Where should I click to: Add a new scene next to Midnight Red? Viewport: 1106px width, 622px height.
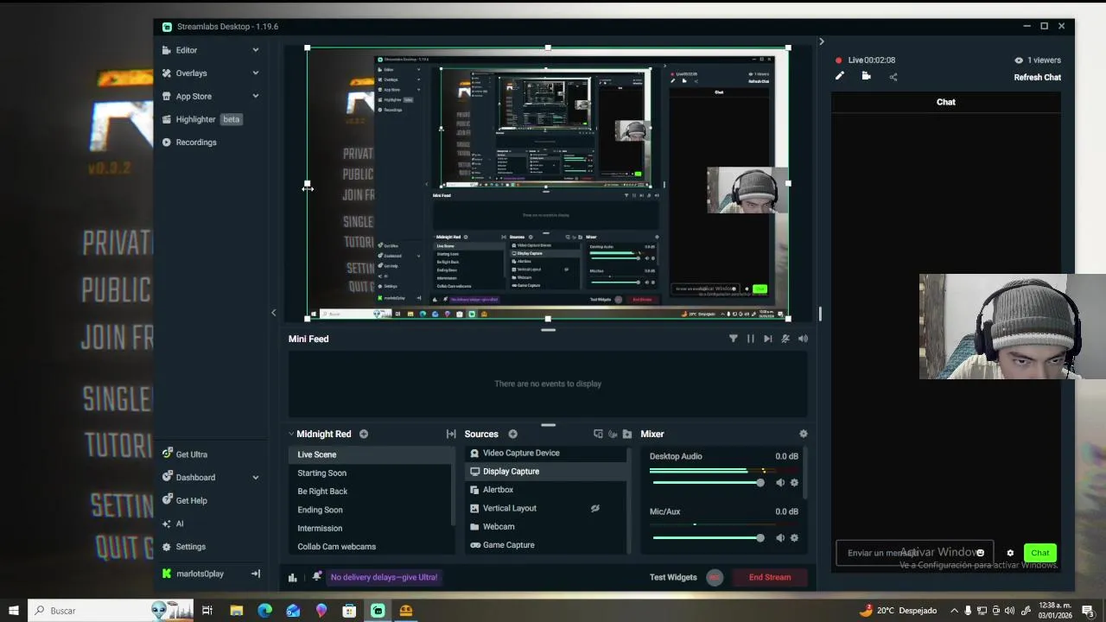364,434
